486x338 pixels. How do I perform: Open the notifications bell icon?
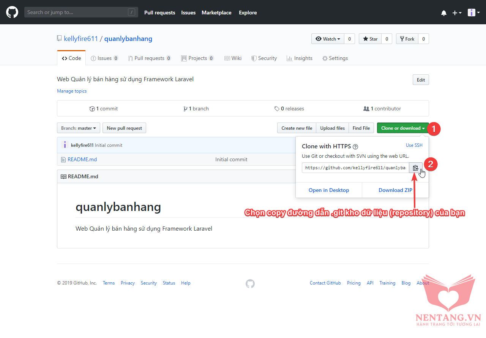click(x=443, y=13)
